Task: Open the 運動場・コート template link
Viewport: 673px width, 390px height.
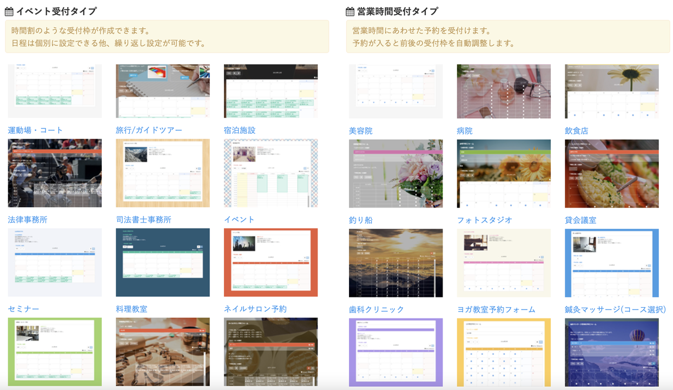Action: pyautogui.click(x=36, y=130)
